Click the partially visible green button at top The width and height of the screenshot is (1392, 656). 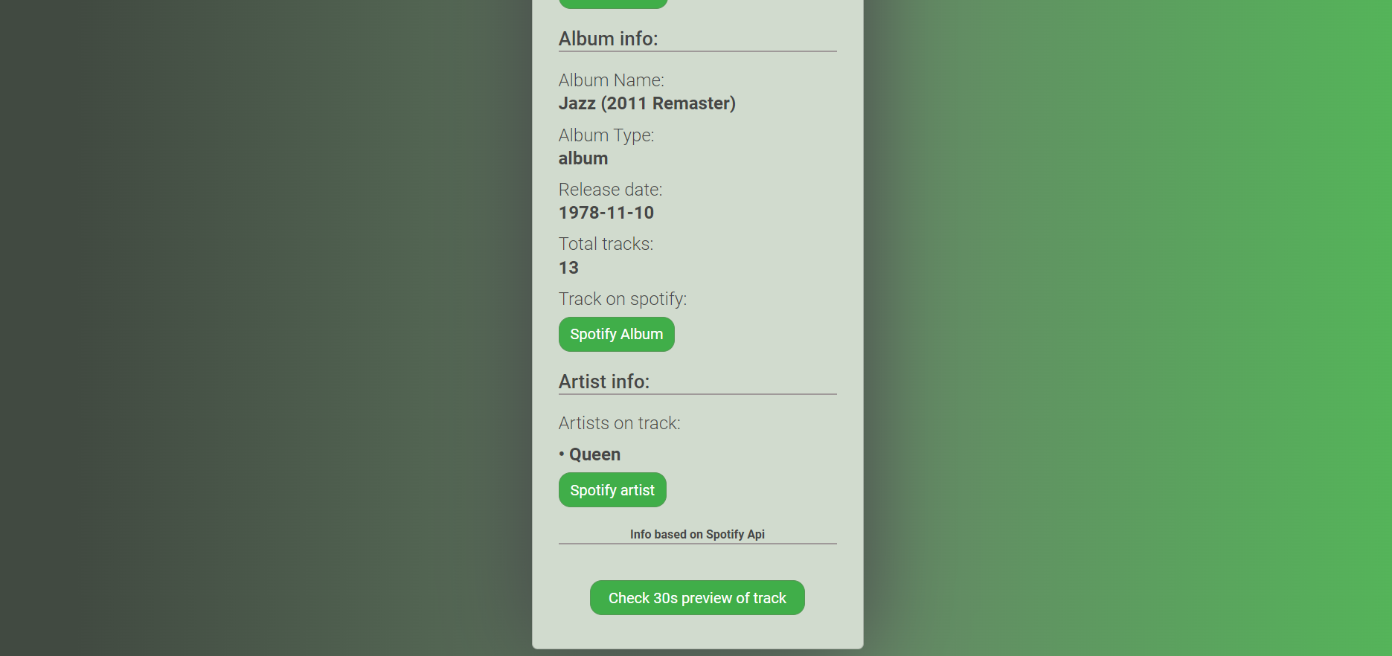point(613,4)
